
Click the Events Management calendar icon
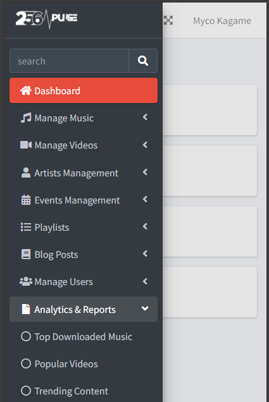click(26, 200)
